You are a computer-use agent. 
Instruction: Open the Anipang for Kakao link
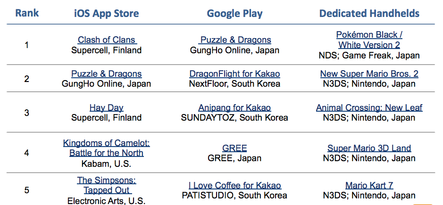[234, 107]
